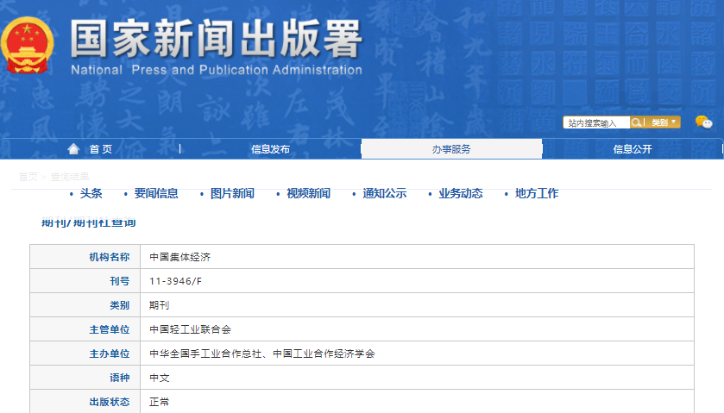
Task: Switch to the 信息公开 tab
Action: 633,149
